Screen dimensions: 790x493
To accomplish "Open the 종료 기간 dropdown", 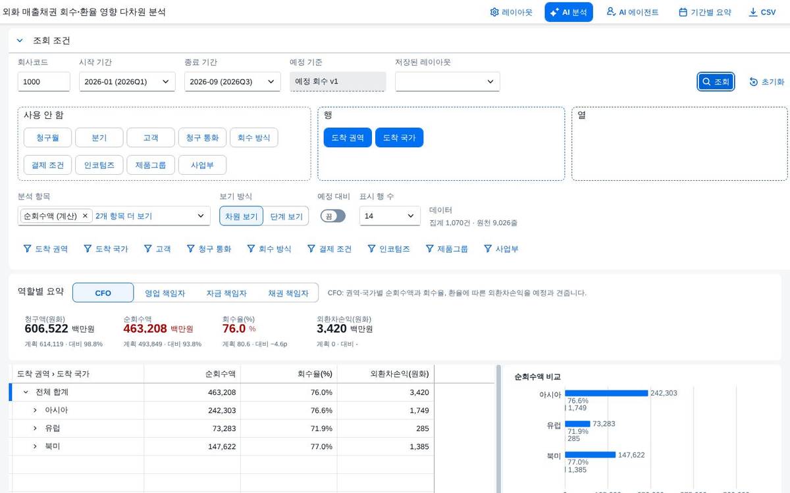I will coord(232,82).
